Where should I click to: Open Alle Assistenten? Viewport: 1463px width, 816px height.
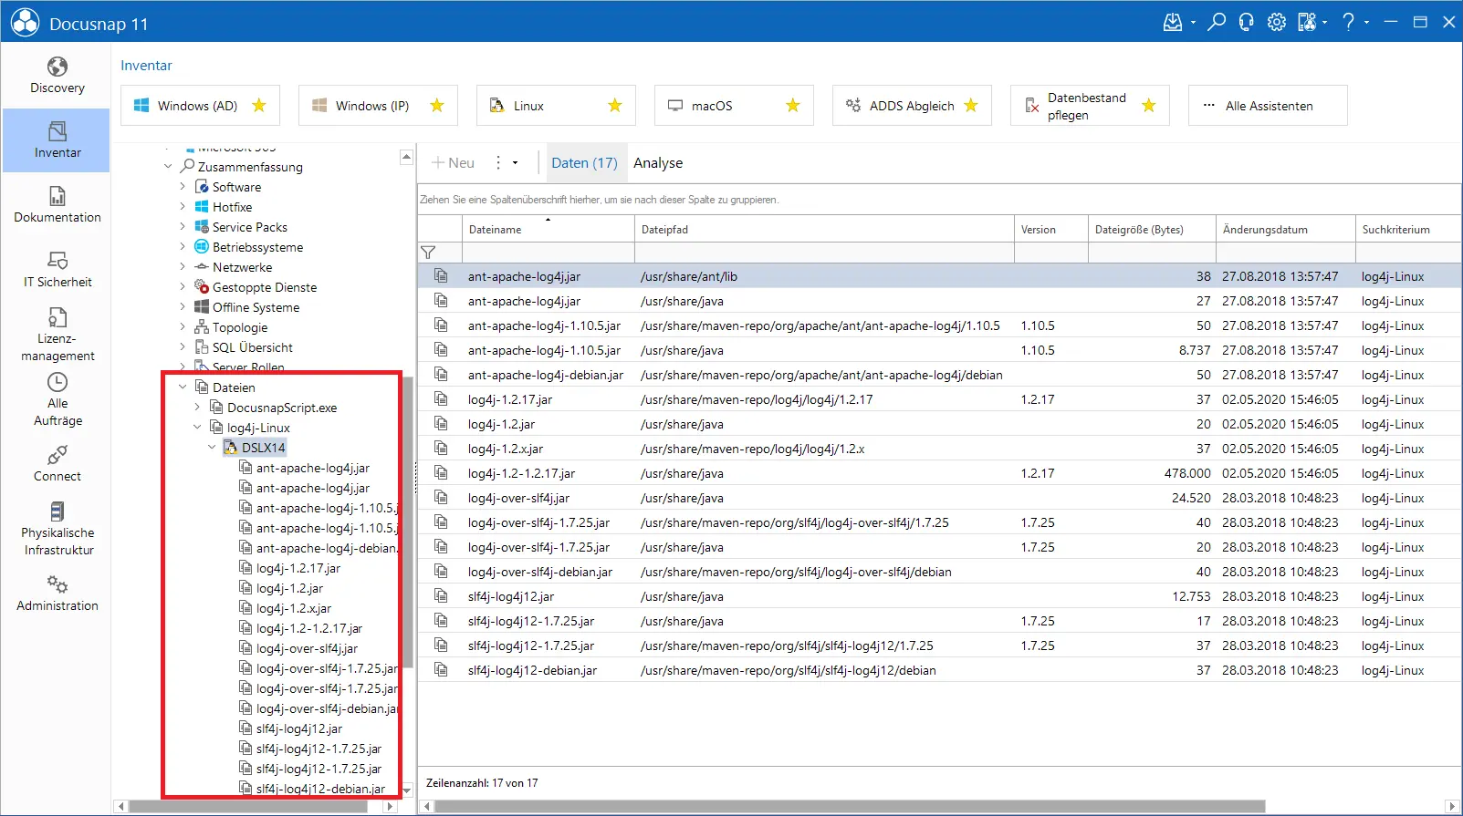[1268, 106]
